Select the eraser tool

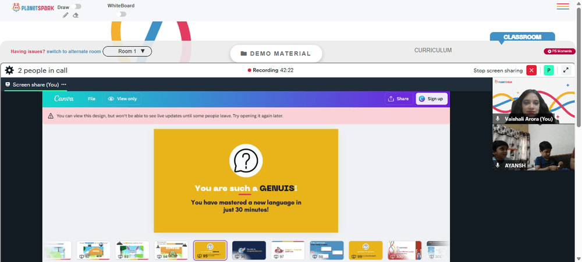pyautogui.click(x=75, y=15)
